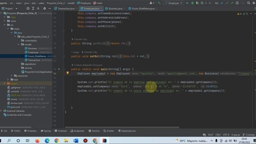Select Business class in project tree
Viewport: 256px width, 144px height.
[x=32, y=48]
